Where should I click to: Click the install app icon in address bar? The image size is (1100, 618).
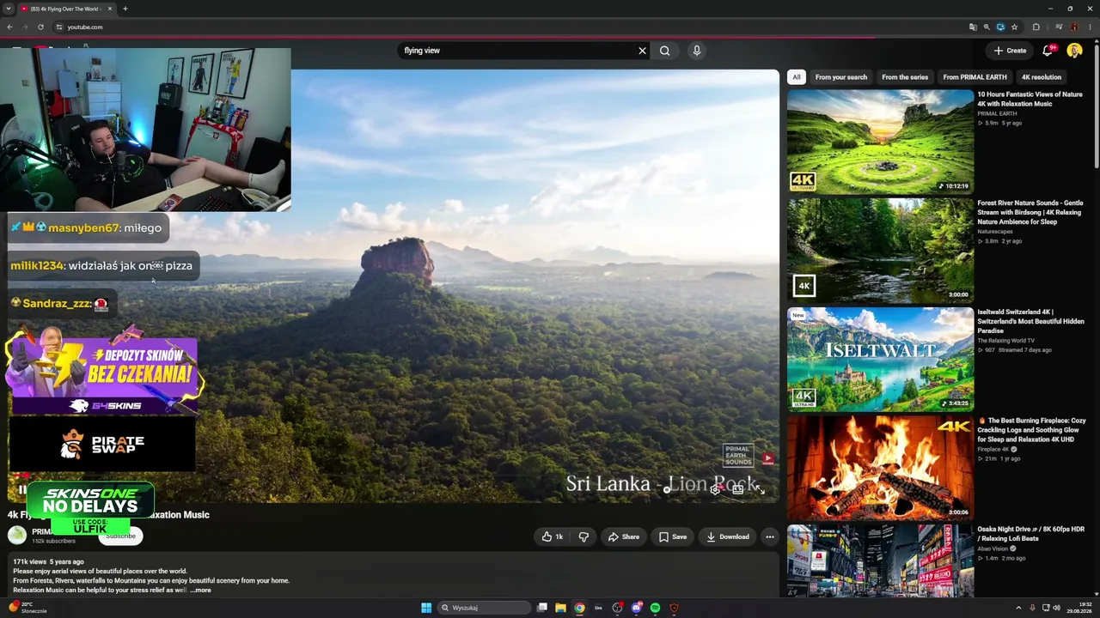[1000, 27]
